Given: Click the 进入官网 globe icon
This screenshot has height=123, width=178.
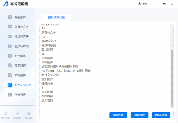Looking at the screenshot, I should (29, 113).
